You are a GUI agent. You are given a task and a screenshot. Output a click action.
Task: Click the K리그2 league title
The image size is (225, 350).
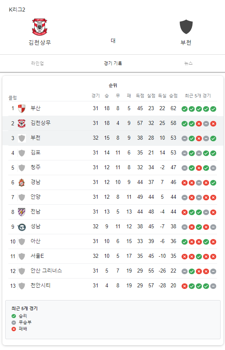tap(17, 10)
